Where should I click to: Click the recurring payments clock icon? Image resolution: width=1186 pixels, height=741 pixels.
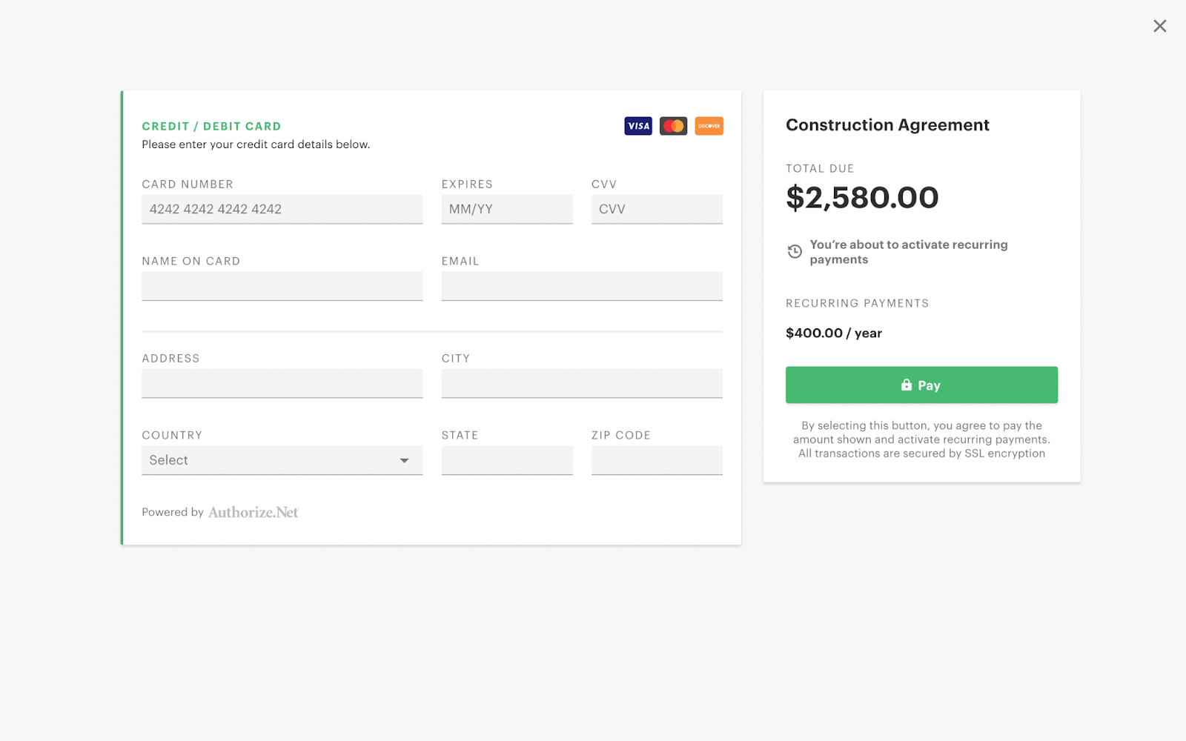[x=795, y=251]
